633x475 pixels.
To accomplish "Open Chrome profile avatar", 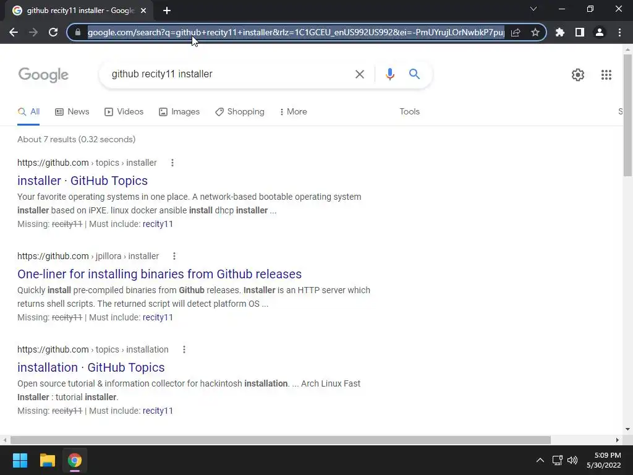I will point(600,32).
